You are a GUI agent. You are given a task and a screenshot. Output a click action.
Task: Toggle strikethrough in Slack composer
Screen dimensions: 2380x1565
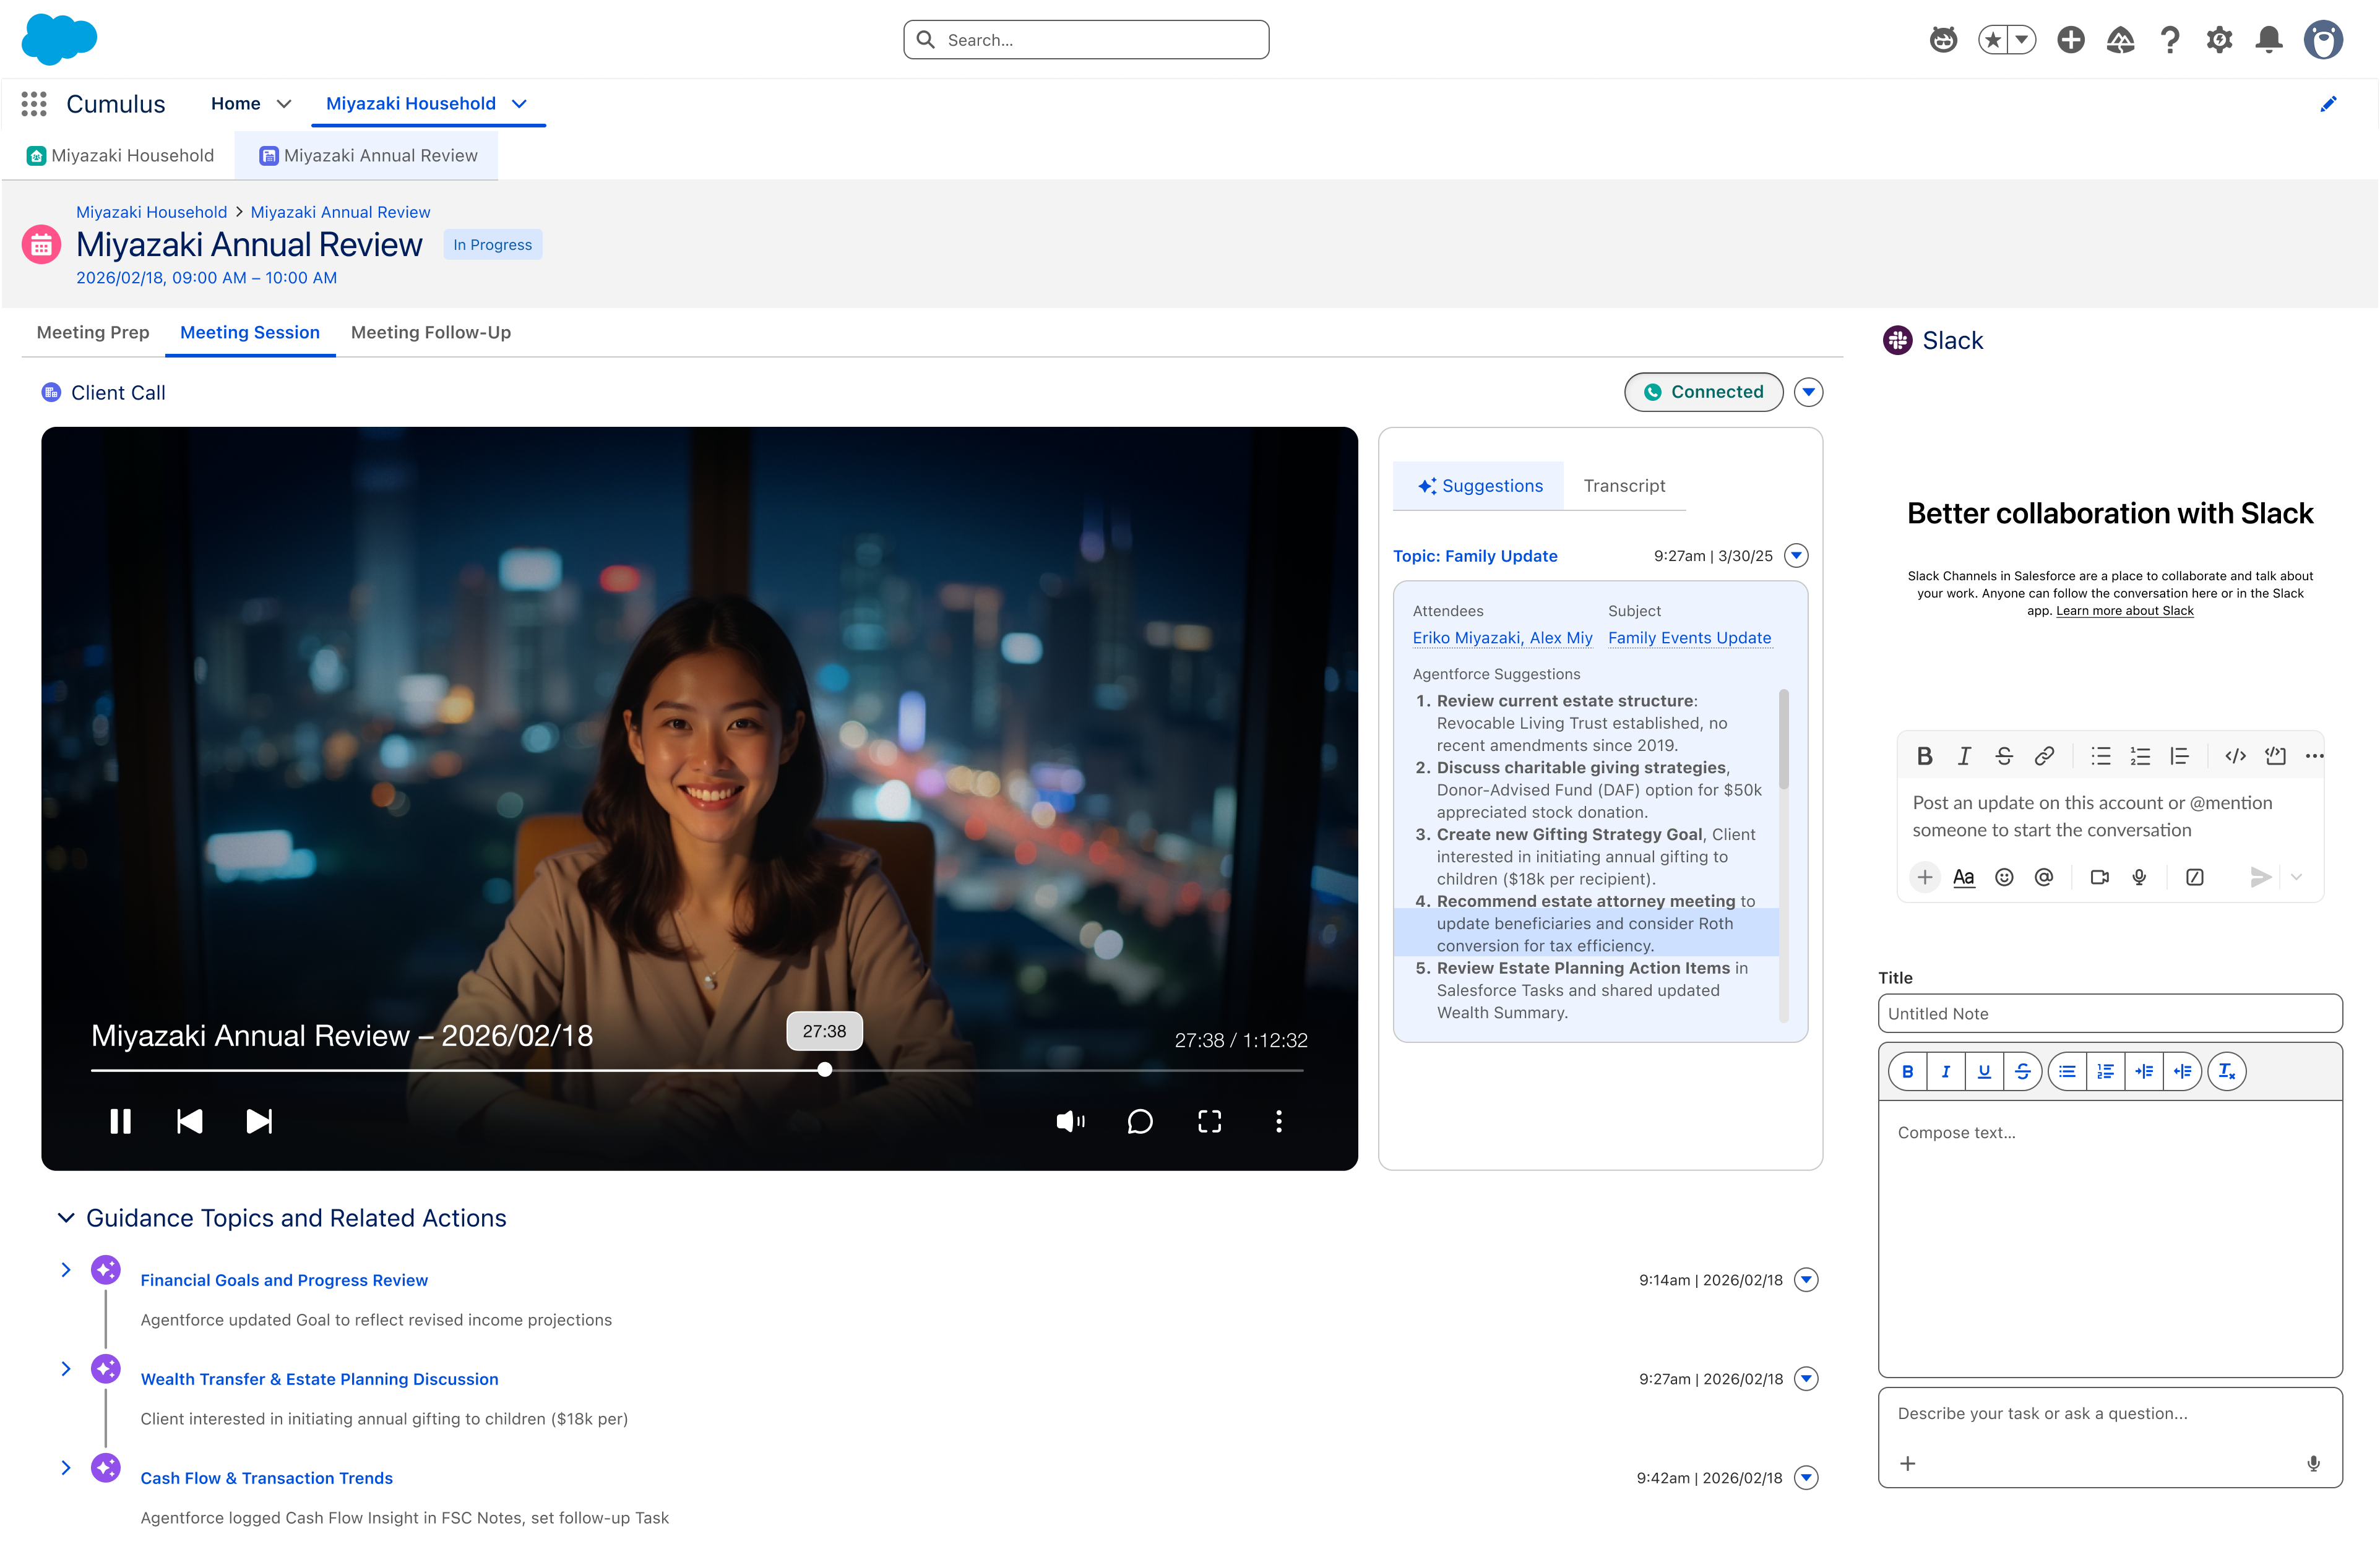click(x=2004, y=755)
